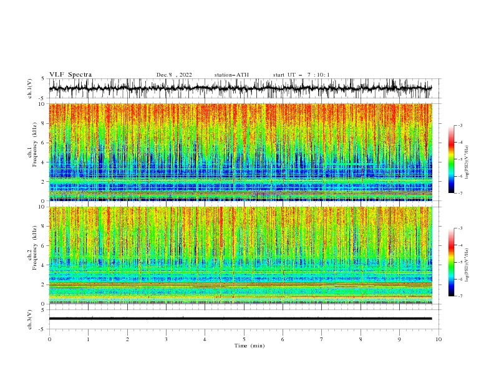Image resolution: width=494 pixels, height=381 pixels.
Task: Click the "ch.1(V)" axis label
Action: 30,88
